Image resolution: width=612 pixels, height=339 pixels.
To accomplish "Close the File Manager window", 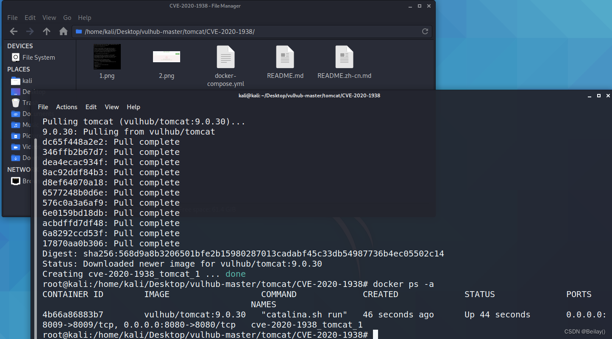I will pyautogui.click(x=429, y=6).
